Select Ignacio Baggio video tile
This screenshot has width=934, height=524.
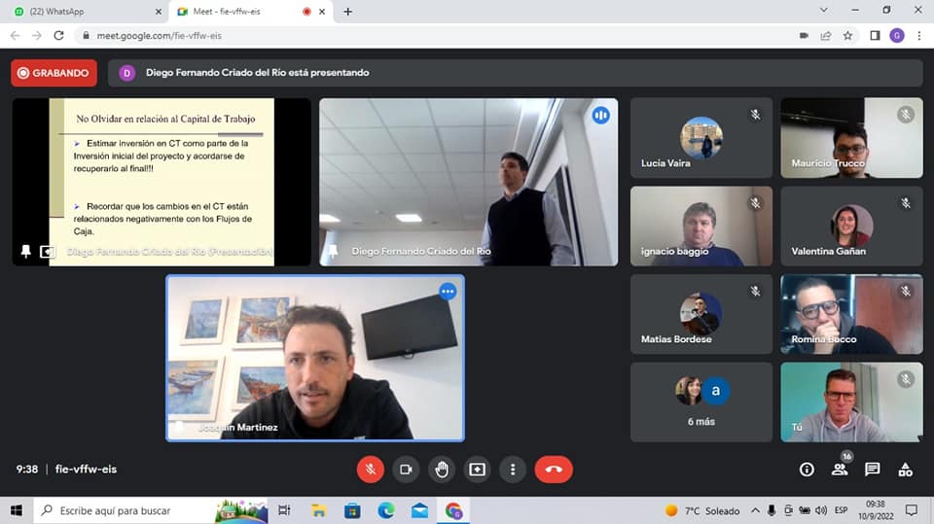[701, 227]
